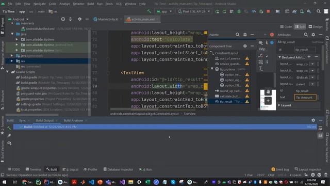
Task: Select option_tw radio button in Component Tree
Action: (222, 74)
